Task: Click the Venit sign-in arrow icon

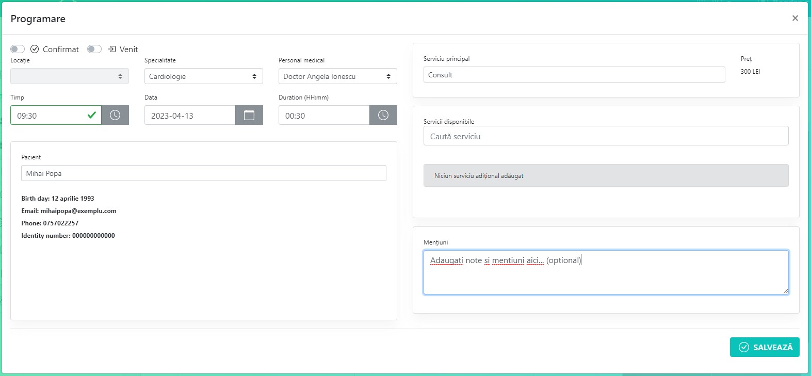Action: pyautogui.click(x=112, y=49)
